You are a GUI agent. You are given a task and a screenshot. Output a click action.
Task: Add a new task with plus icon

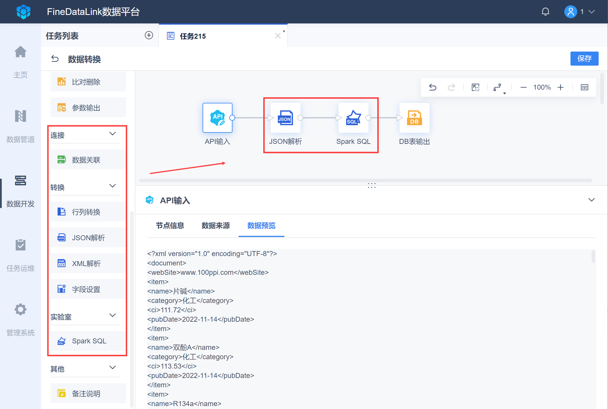click(149, 35)
